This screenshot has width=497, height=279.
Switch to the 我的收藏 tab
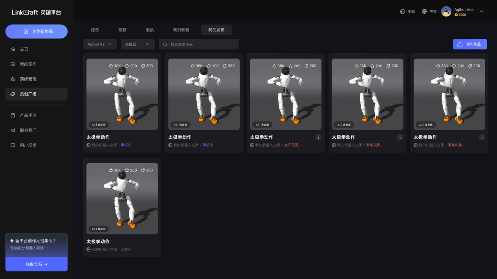point(181,29)
